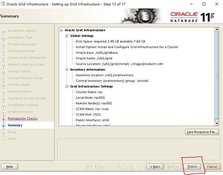Select the Install Option tree row
This screenshot has height=175, width=223.
pos(127,47)
